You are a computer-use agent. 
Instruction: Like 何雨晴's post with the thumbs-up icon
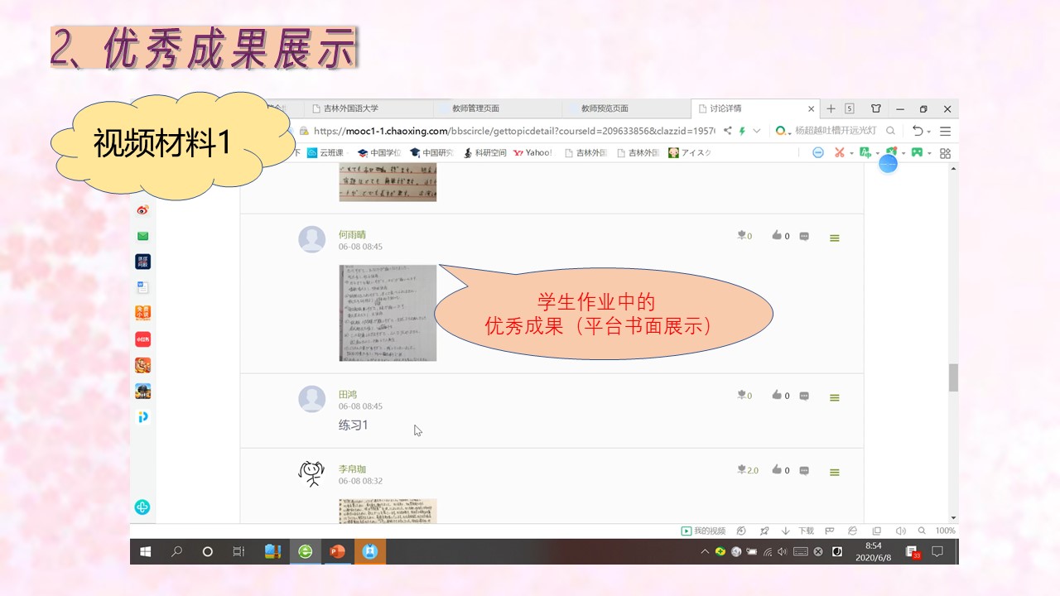pos(777,236)
